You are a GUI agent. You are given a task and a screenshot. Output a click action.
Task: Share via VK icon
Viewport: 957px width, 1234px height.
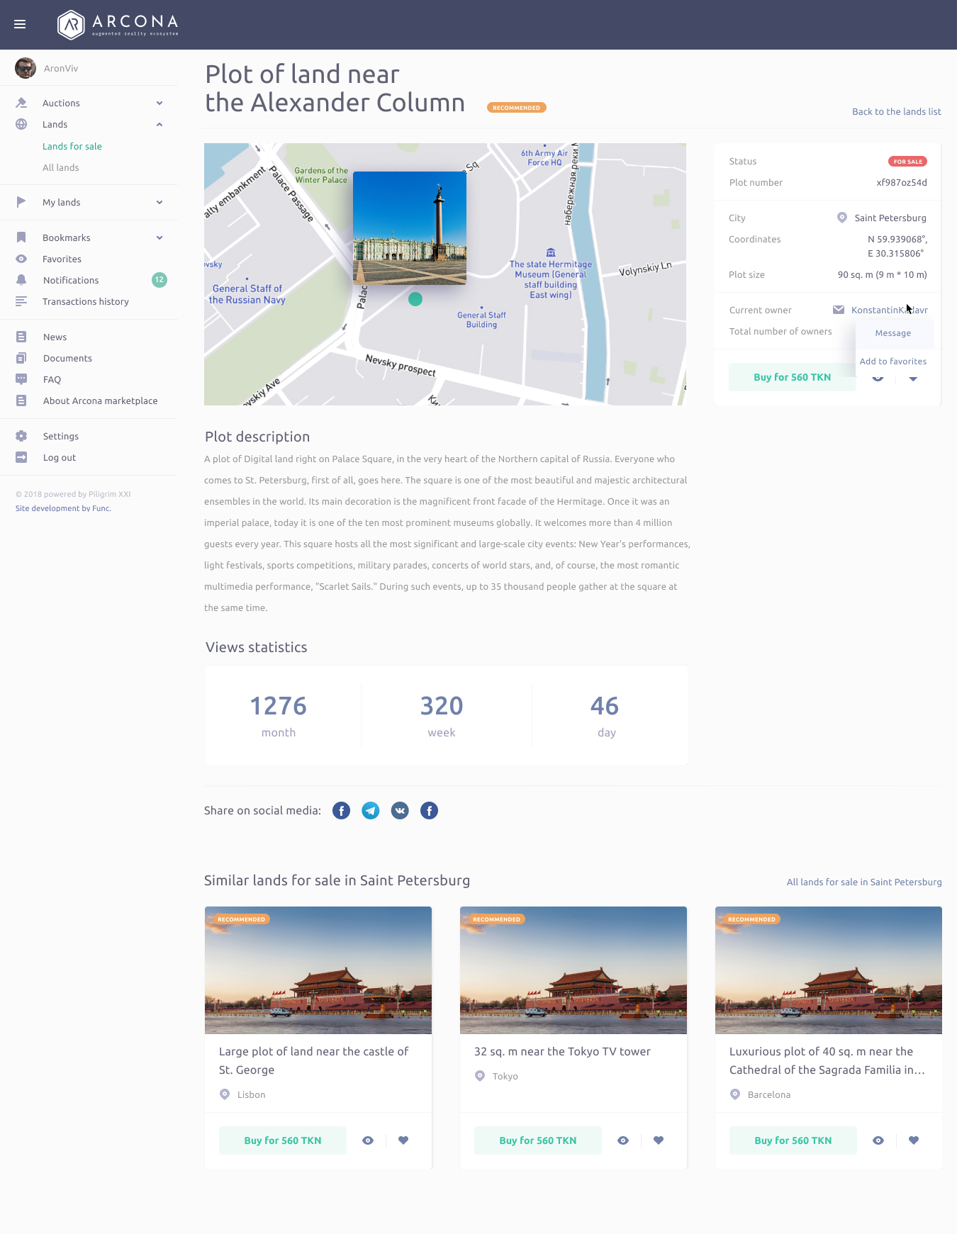coord(400,811)
